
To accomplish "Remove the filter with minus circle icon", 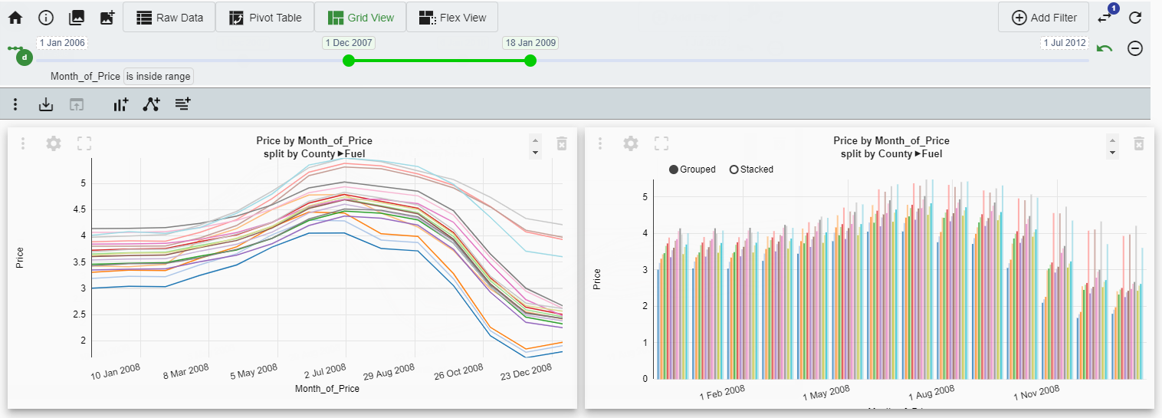I will point(1135,48).
